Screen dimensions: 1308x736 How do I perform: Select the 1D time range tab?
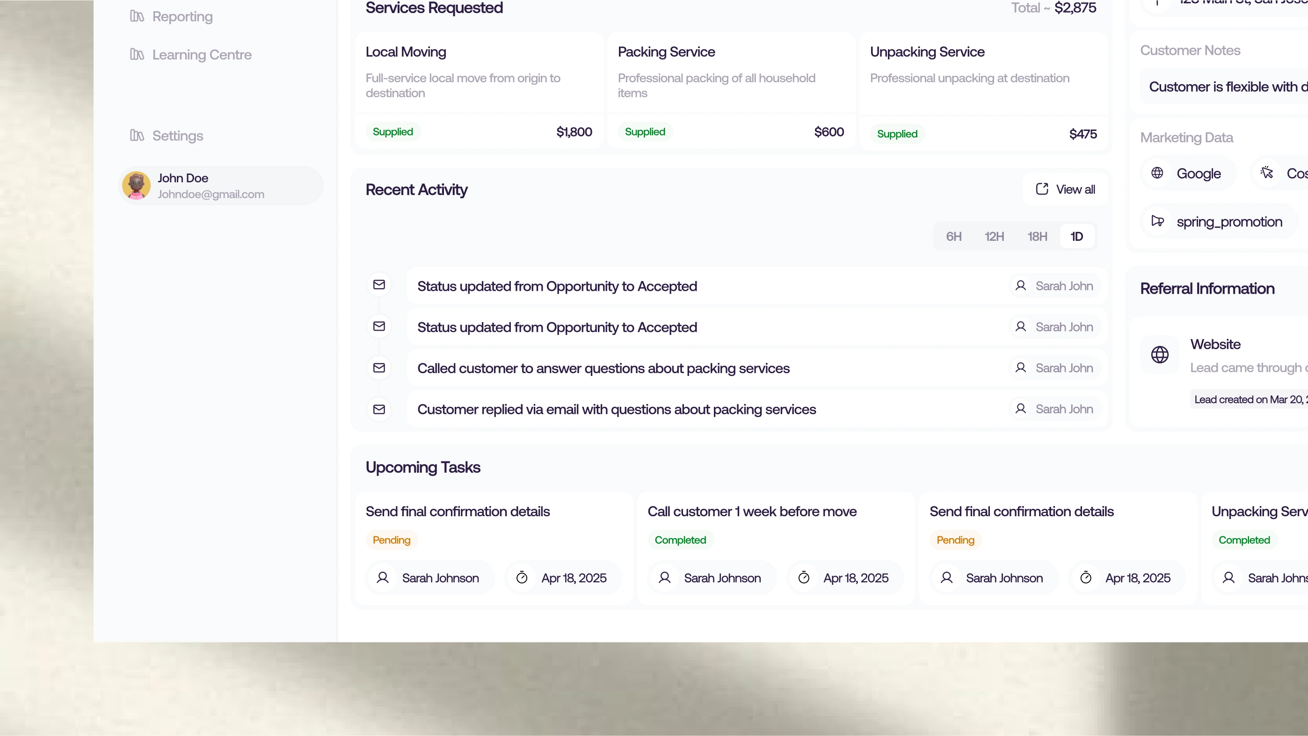pos(1077,237)
